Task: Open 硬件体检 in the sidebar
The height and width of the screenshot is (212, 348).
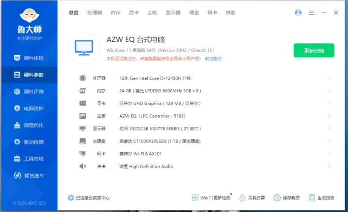Action: (x=29, y=58)
